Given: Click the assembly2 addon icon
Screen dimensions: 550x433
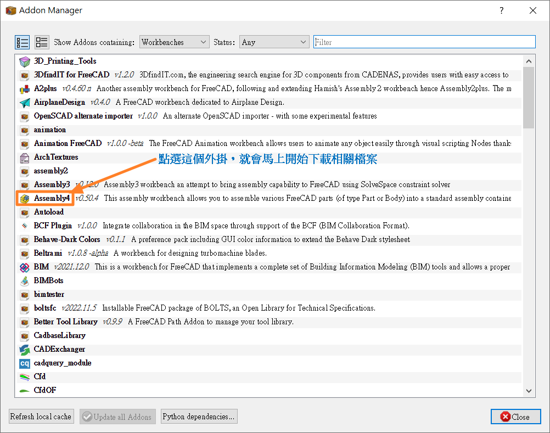Looking at the screenshot, I should 25,171.
